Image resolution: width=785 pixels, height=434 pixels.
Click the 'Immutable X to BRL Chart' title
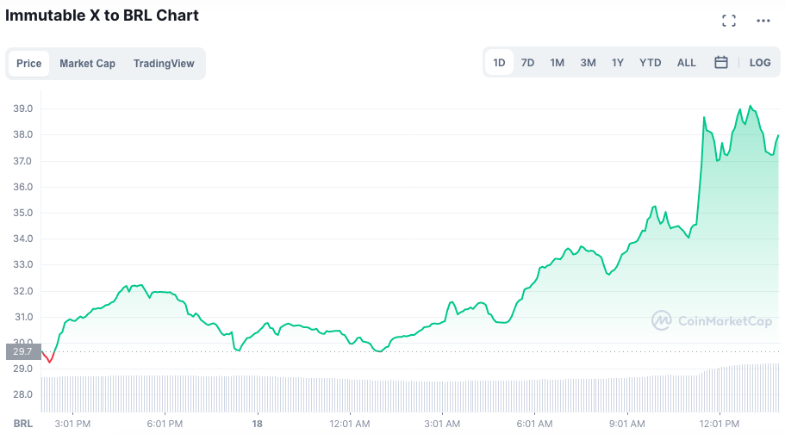(x=103, y=15)
